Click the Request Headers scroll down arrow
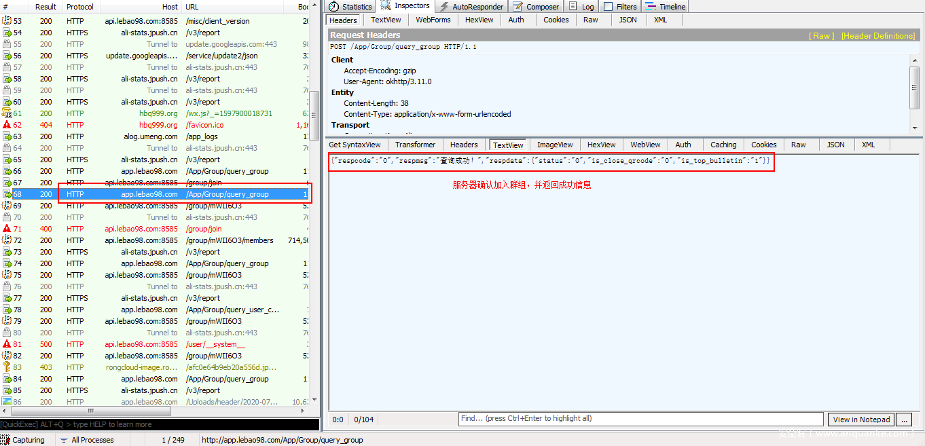Viewport: 925px width, 446px height. pos(915,128)
